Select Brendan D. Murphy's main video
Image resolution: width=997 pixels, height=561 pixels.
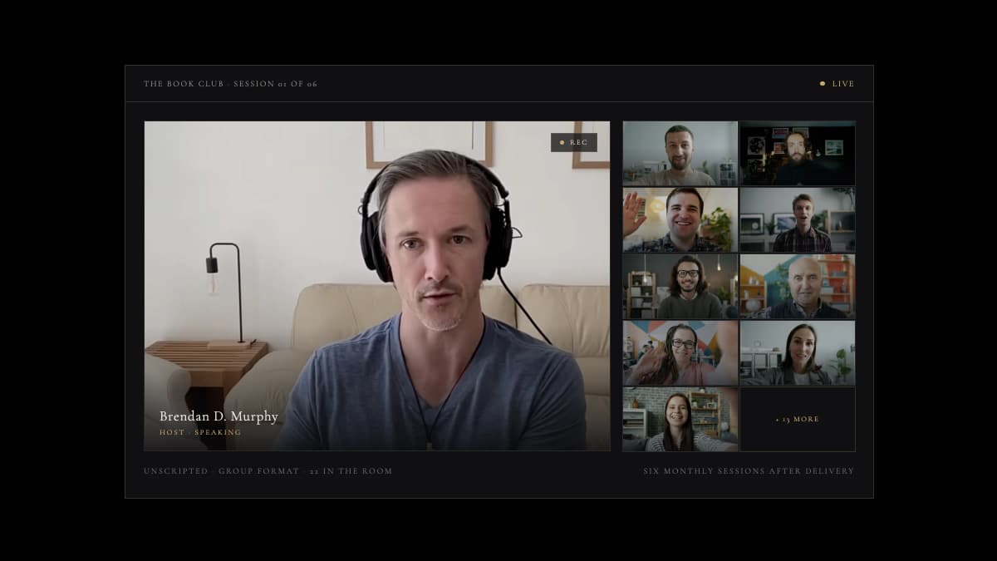click(x=377, y=286)
